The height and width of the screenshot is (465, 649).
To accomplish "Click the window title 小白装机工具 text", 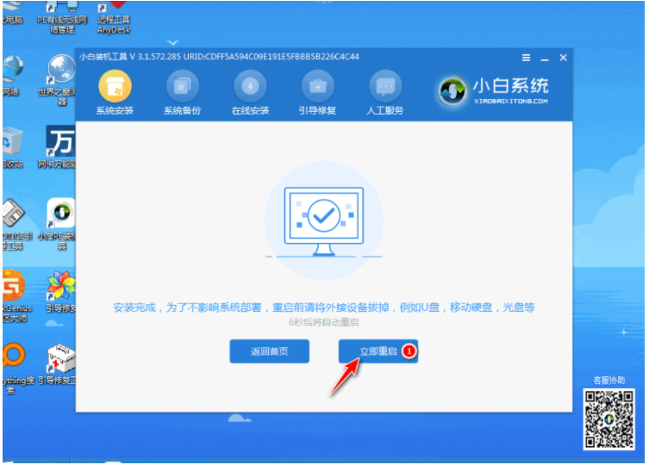I will pos(103,57).
